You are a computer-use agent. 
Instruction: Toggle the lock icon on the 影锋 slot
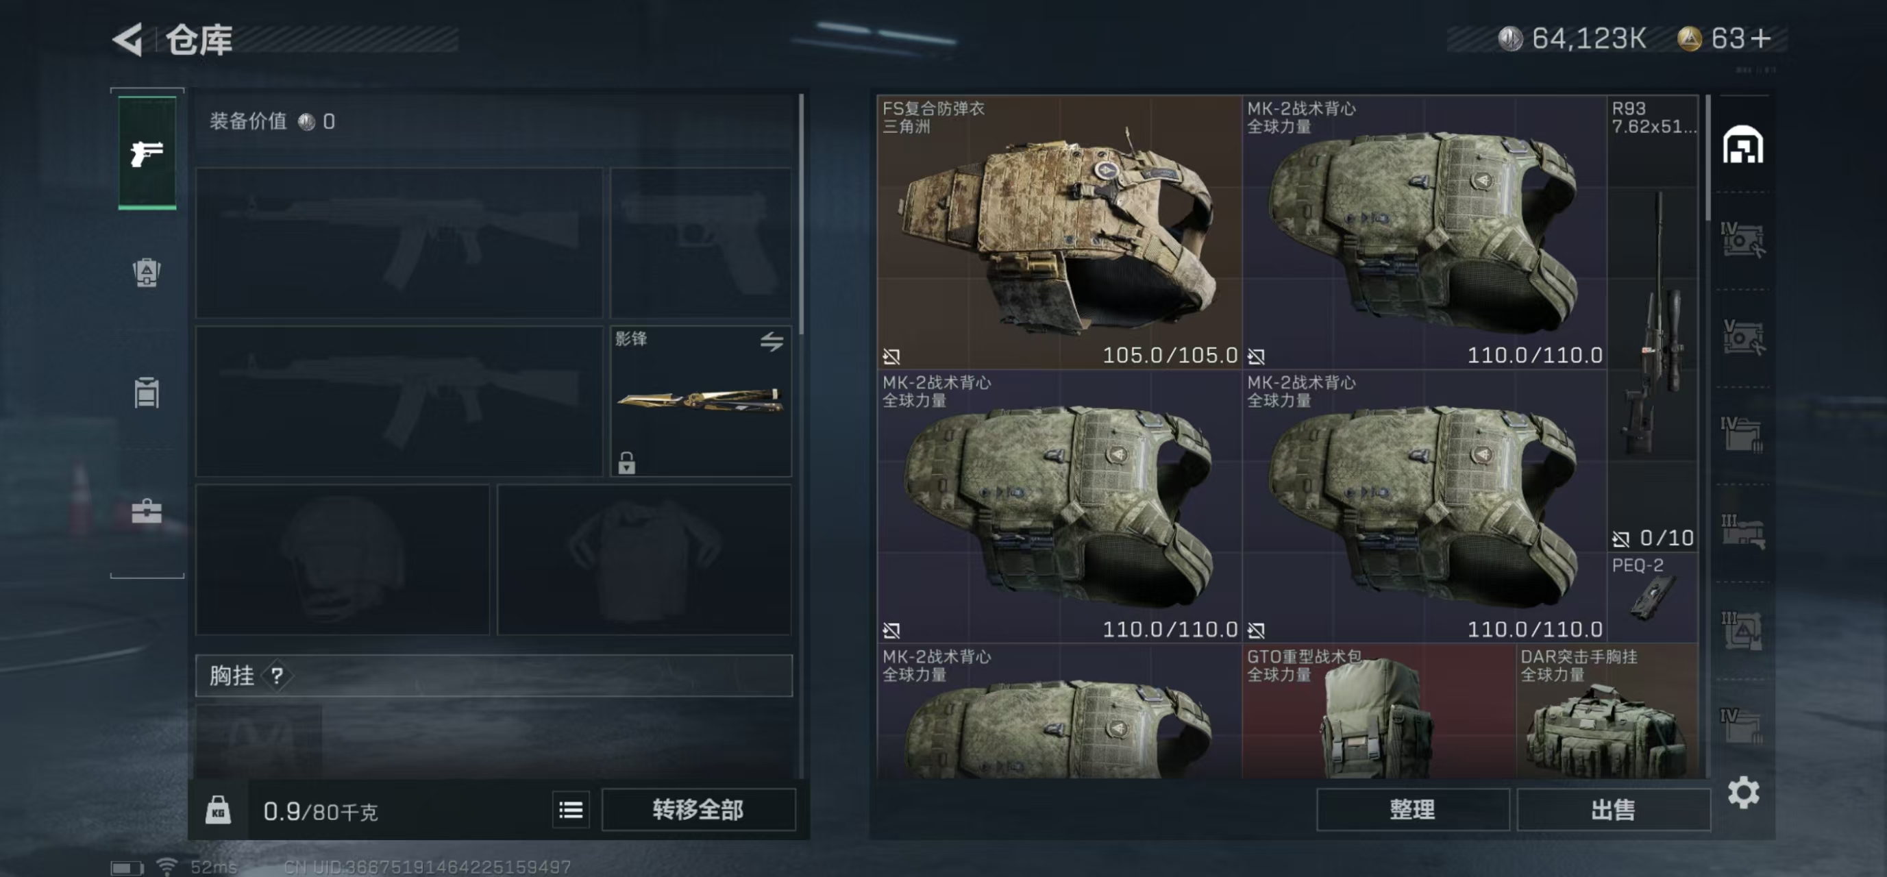(x=626, y=463)
